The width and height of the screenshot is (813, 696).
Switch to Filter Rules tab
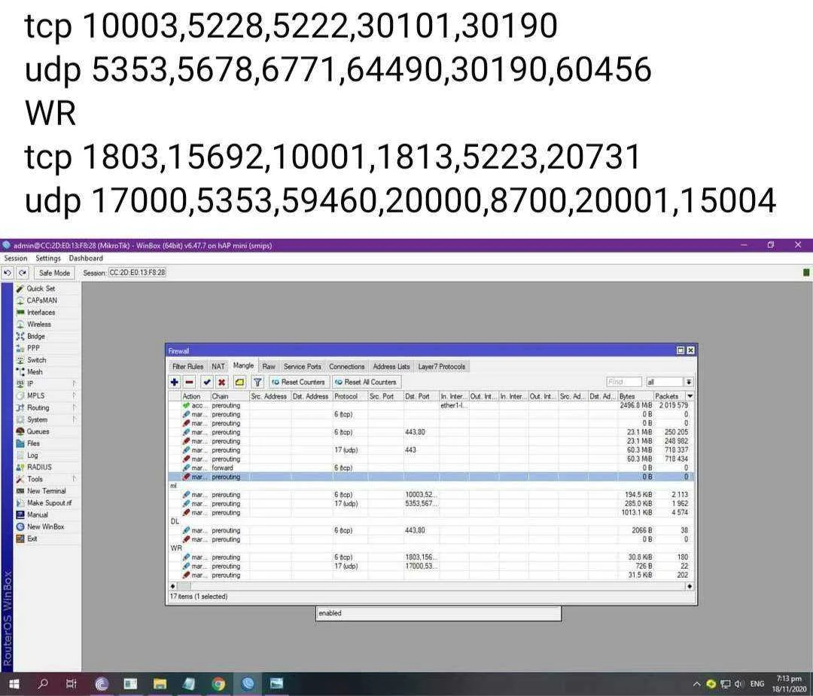[187, 367]
